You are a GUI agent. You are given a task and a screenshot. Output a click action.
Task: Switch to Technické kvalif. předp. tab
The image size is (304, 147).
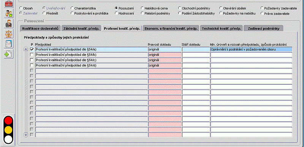point(222,28)
